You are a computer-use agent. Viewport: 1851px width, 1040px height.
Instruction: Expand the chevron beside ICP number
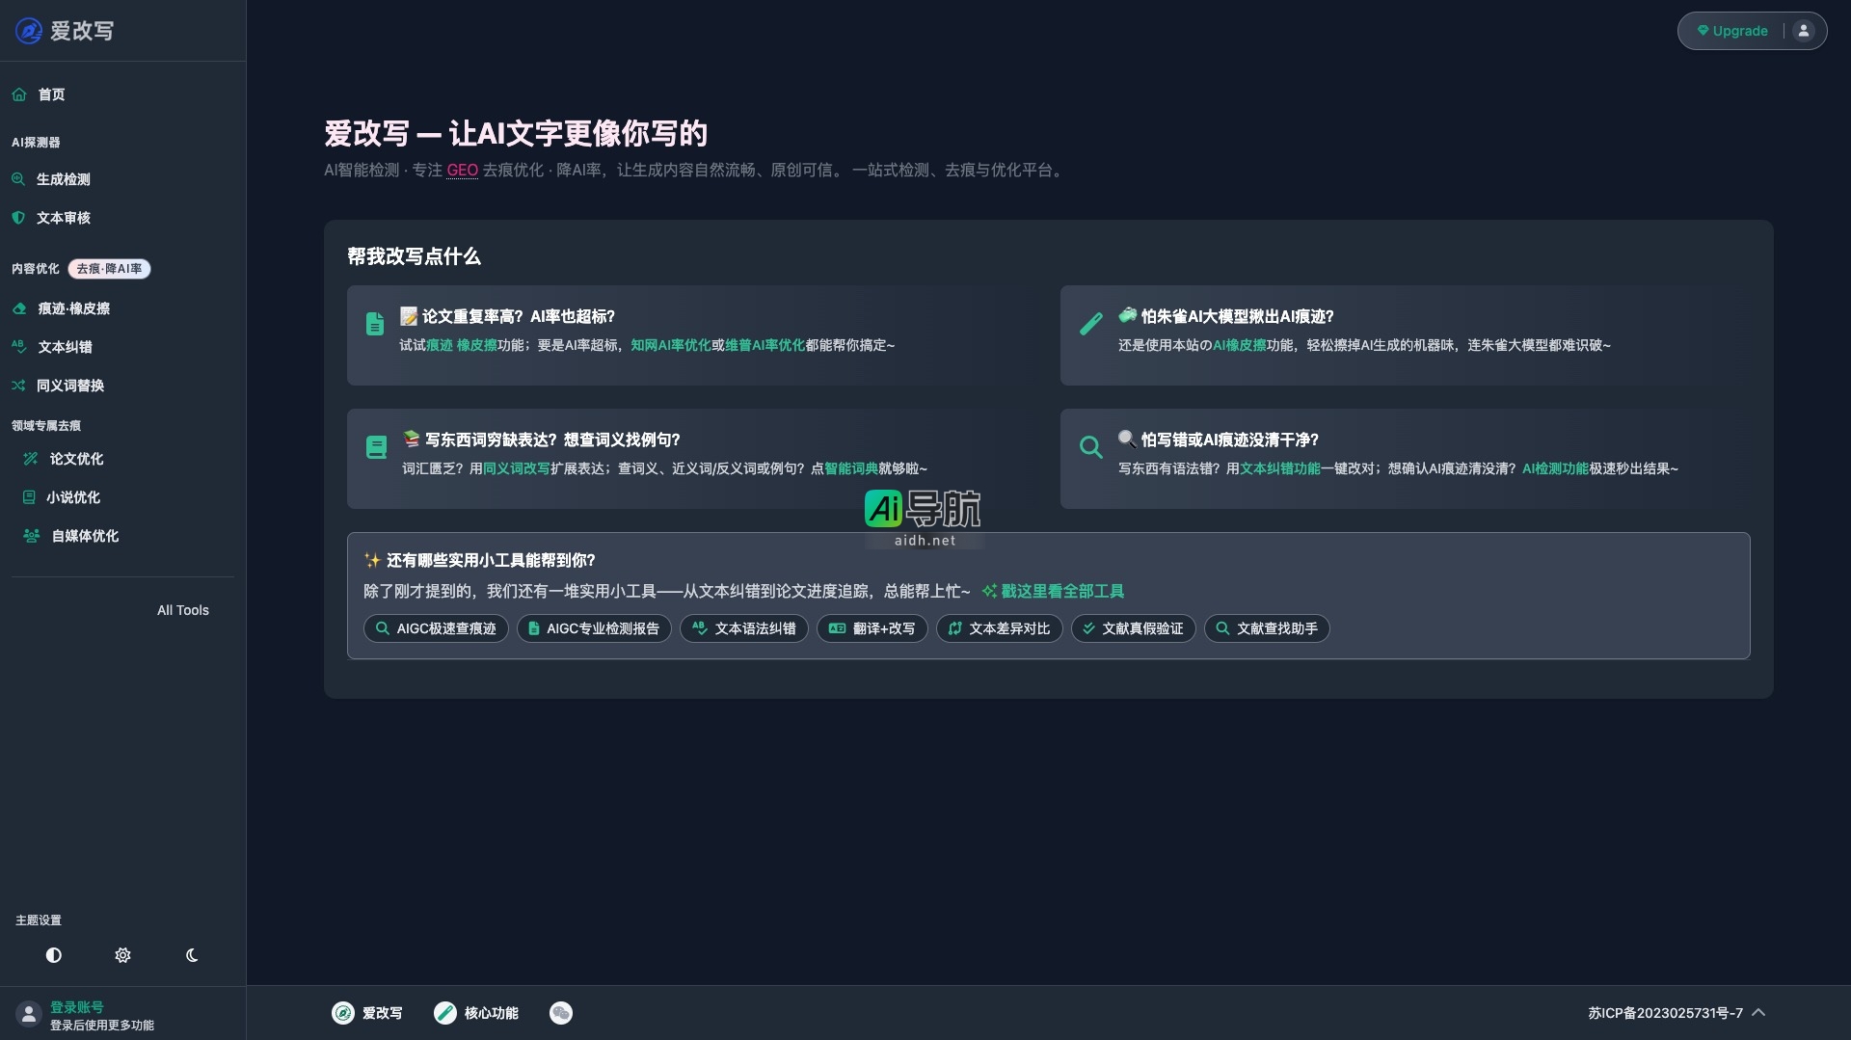coord(1758,1013)
